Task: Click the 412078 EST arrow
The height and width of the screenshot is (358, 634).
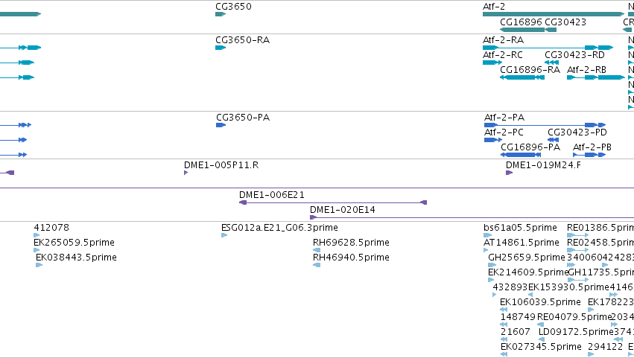Action: pyautogui.click(x=37, y=235)
